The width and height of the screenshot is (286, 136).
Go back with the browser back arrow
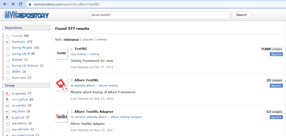(x=5, y=4)
